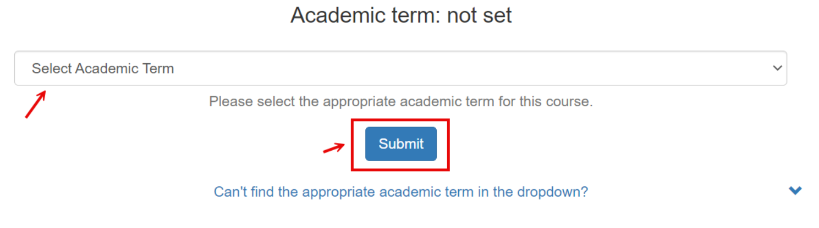Viewport: 819px width, 228px height.
Task: Click the dropdown caret arrow in the term selector
Action: tap(777, 69)
